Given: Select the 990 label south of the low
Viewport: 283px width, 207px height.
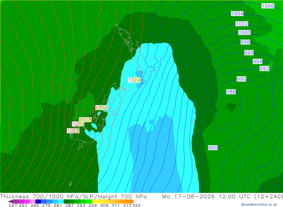Looking at the screenshot, I should (x=213, y=148).
